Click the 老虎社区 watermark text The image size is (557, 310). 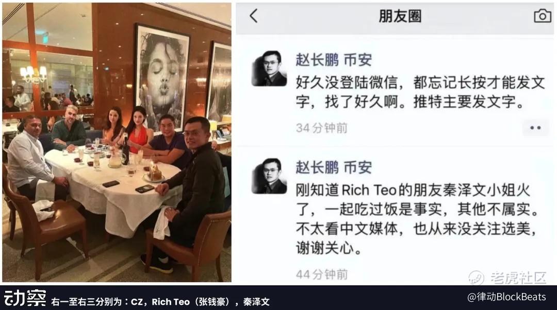pyautogui.click(x=518, y=278)
